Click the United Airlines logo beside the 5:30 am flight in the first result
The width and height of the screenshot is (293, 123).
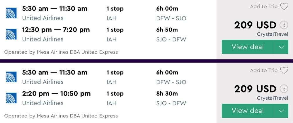click(11, 13)
